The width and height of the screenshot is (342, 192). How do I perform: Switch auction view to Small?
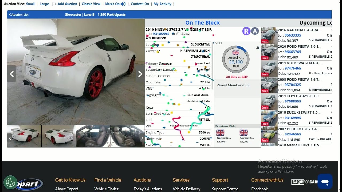[30, 4]
